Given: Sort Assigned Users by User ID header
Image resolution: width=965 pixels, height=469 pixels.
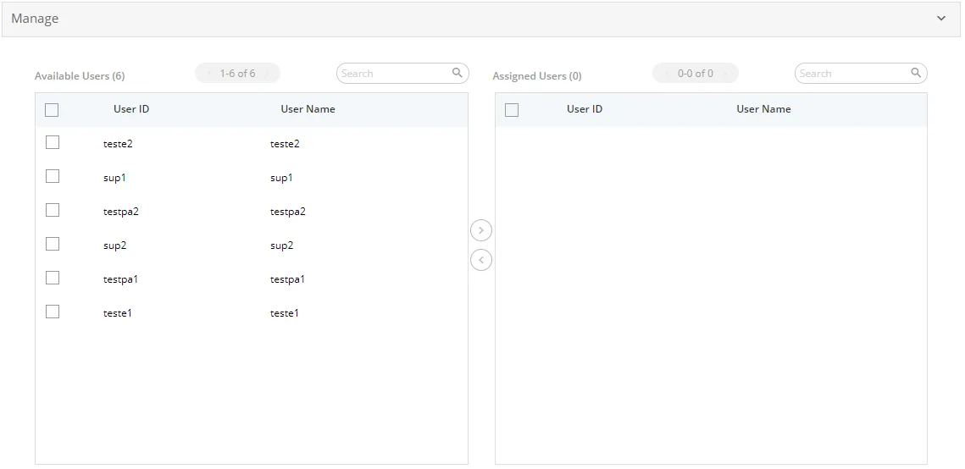Looking at the screenshot, I should (585, 109).
